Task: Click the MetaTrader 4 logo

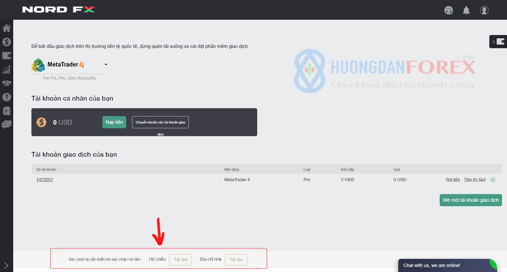Action: click(58, 65)
